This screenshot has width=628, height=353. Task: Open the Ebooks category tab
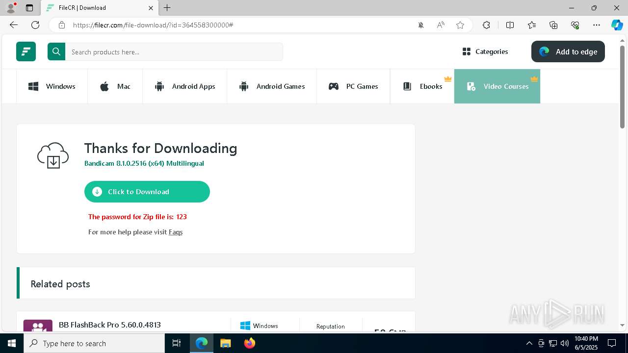(x=422, y=86)
